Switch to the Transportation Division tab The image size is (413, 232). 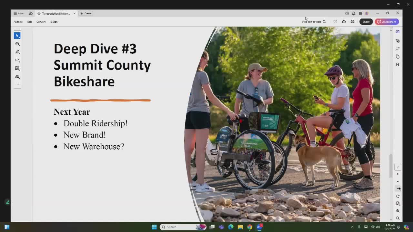pyautogui.click(x=56, y=14)
